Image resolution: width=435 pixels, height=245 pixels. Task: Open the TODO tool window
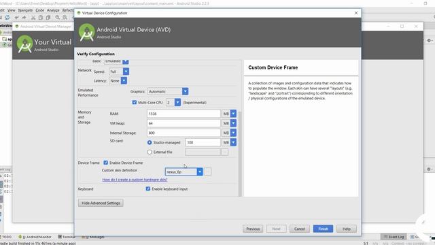coord(6,237)
